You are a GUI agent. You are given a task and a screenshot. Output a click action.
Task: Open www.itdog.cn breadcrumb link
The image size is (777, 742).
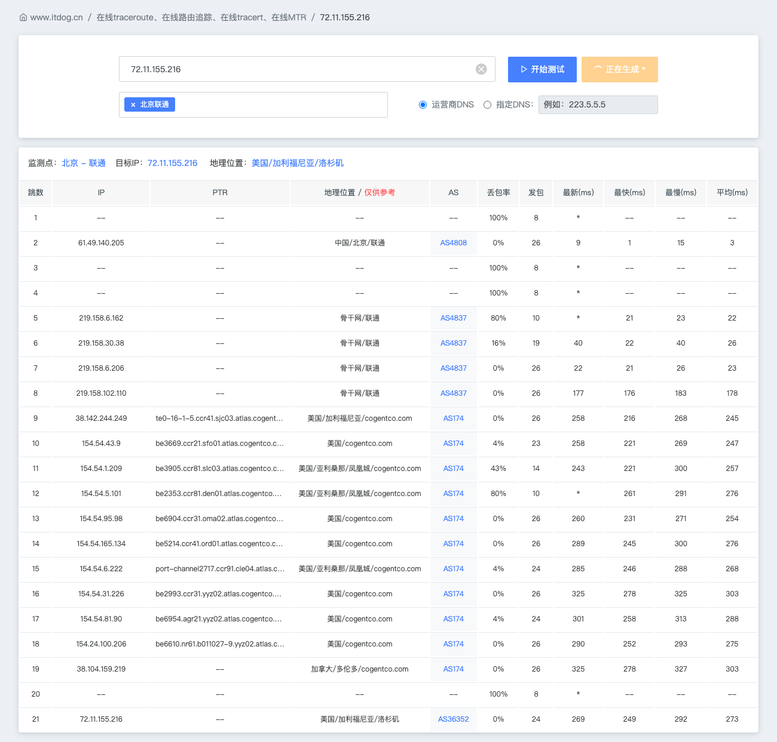click(x=56, y=17)
